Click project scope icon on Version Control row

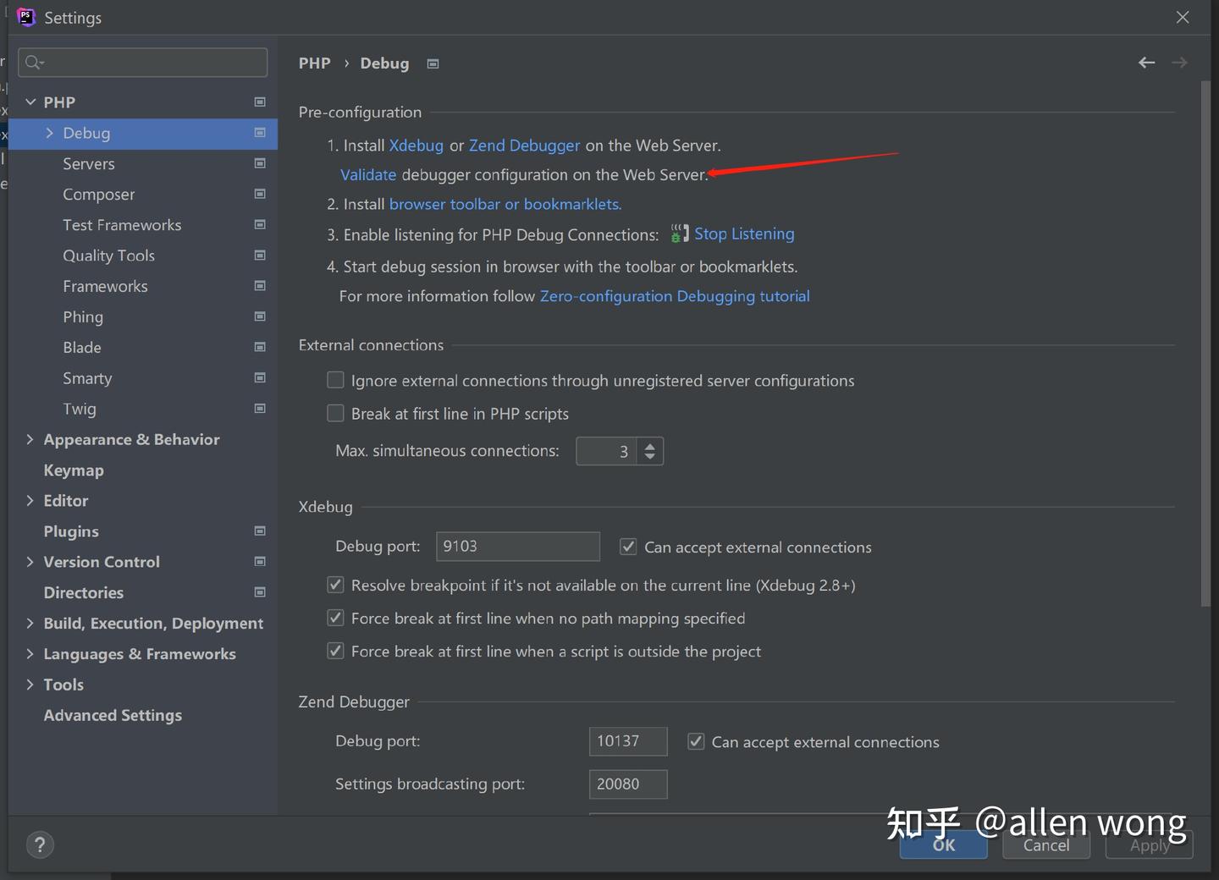coord(260,561)
